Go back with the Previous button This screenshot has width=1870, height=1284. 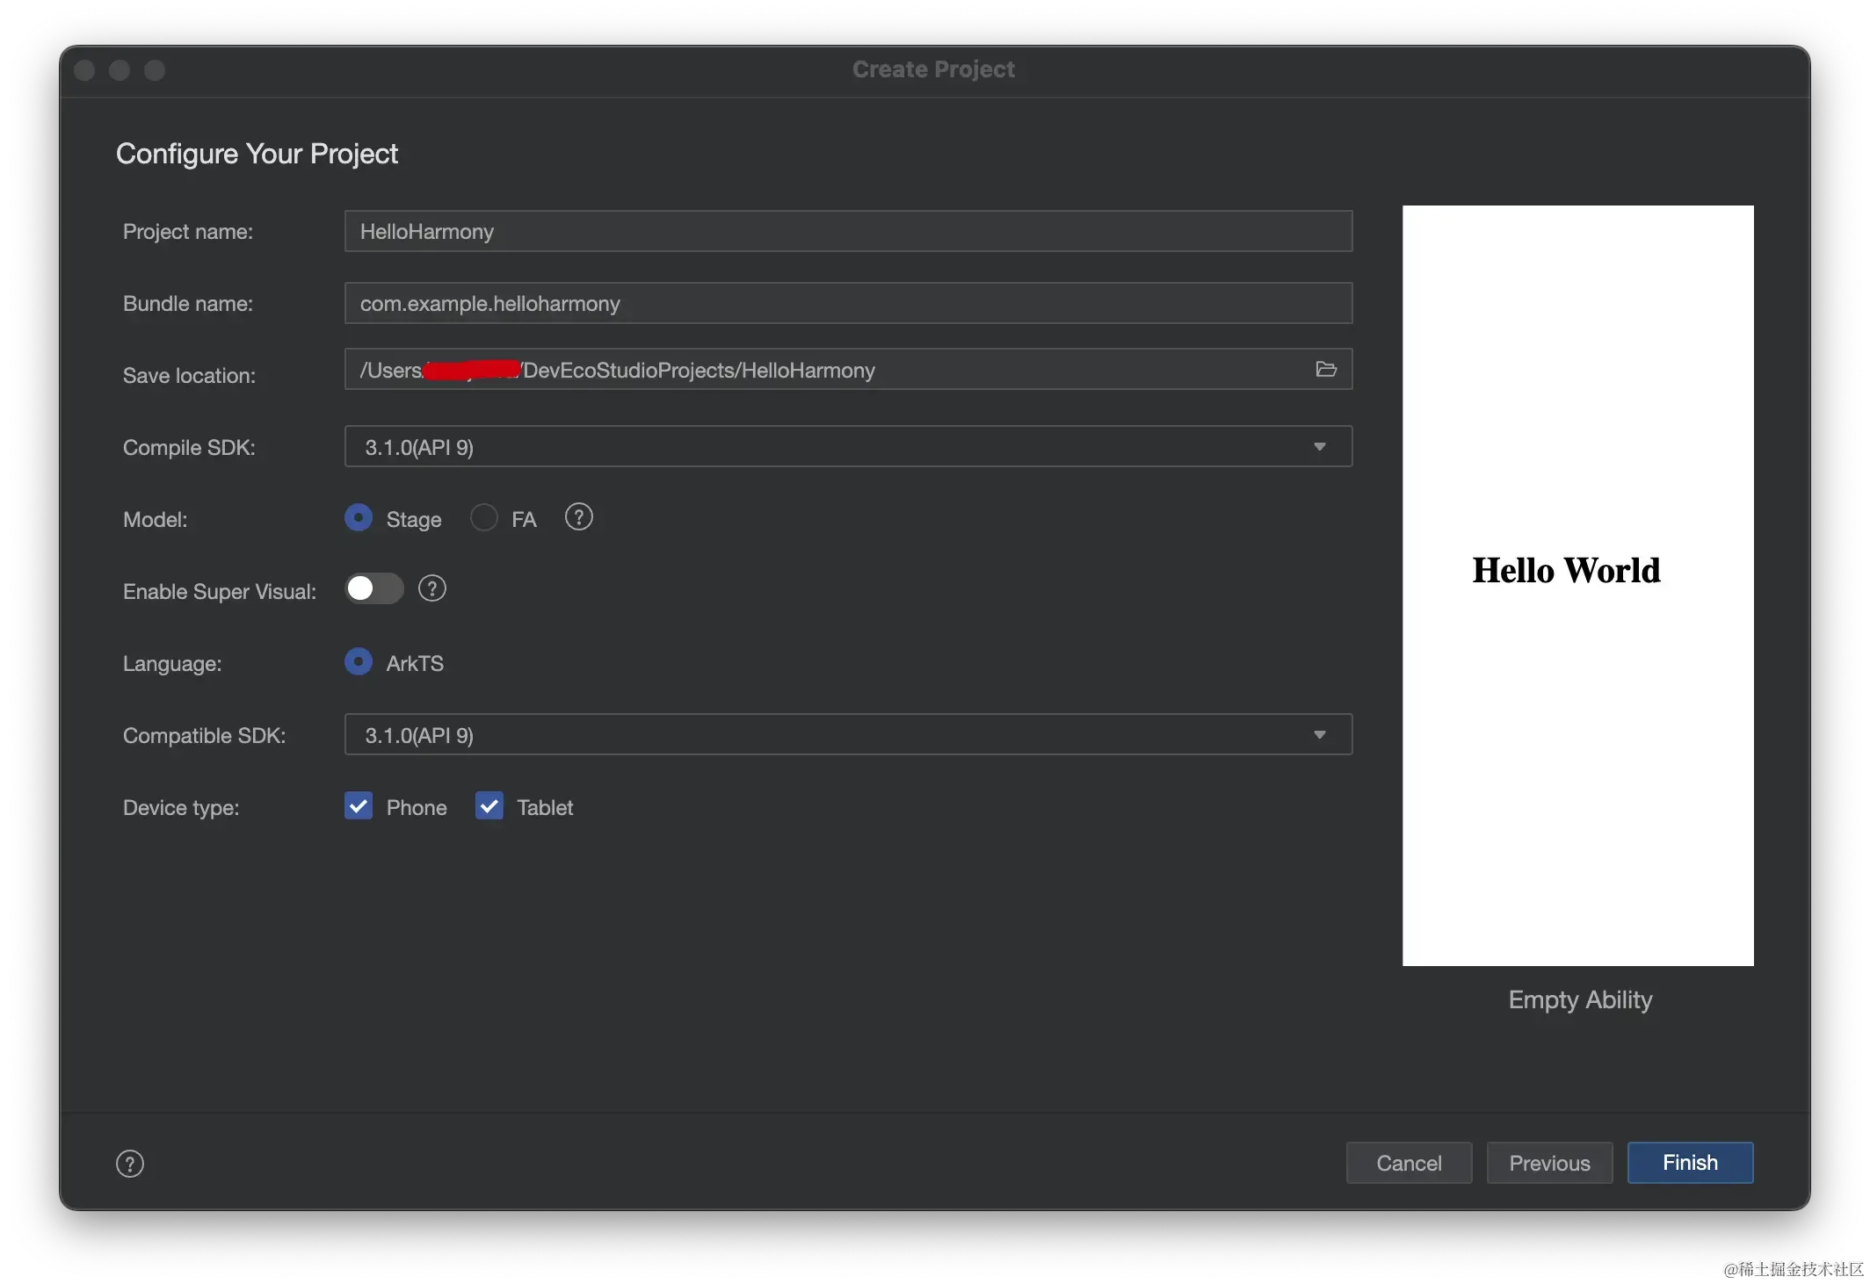[1549, 1163]
